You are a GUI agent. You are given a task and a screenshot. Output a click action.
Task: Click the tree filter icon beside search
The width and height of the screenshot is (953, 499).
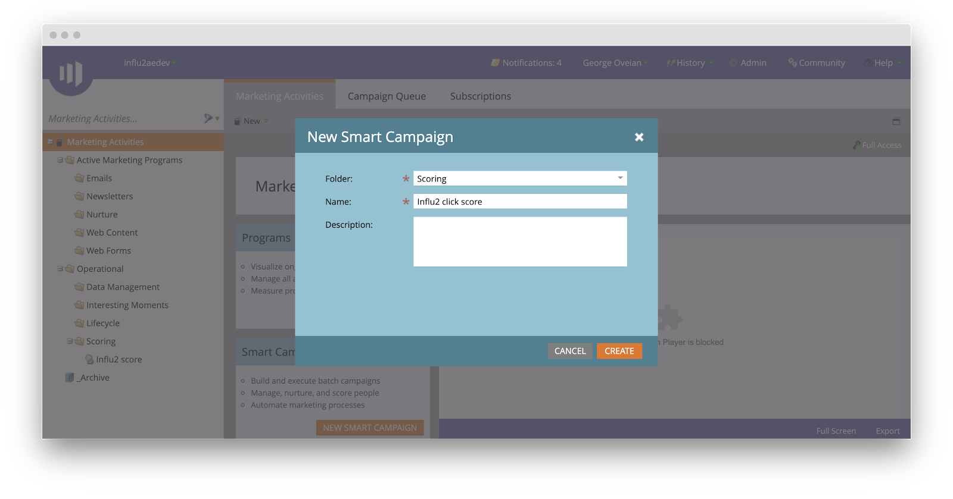pyautogui.click(x=208, y=118)
